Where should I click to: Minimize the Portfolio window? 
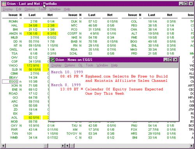click(x=181, y=4)
